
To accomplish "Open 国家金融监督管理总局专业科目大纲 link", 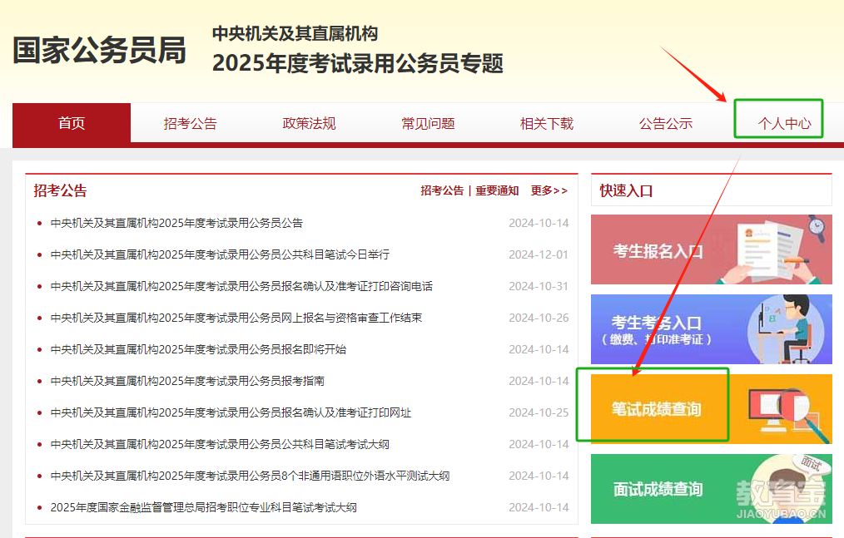I will tap(203, 507).
